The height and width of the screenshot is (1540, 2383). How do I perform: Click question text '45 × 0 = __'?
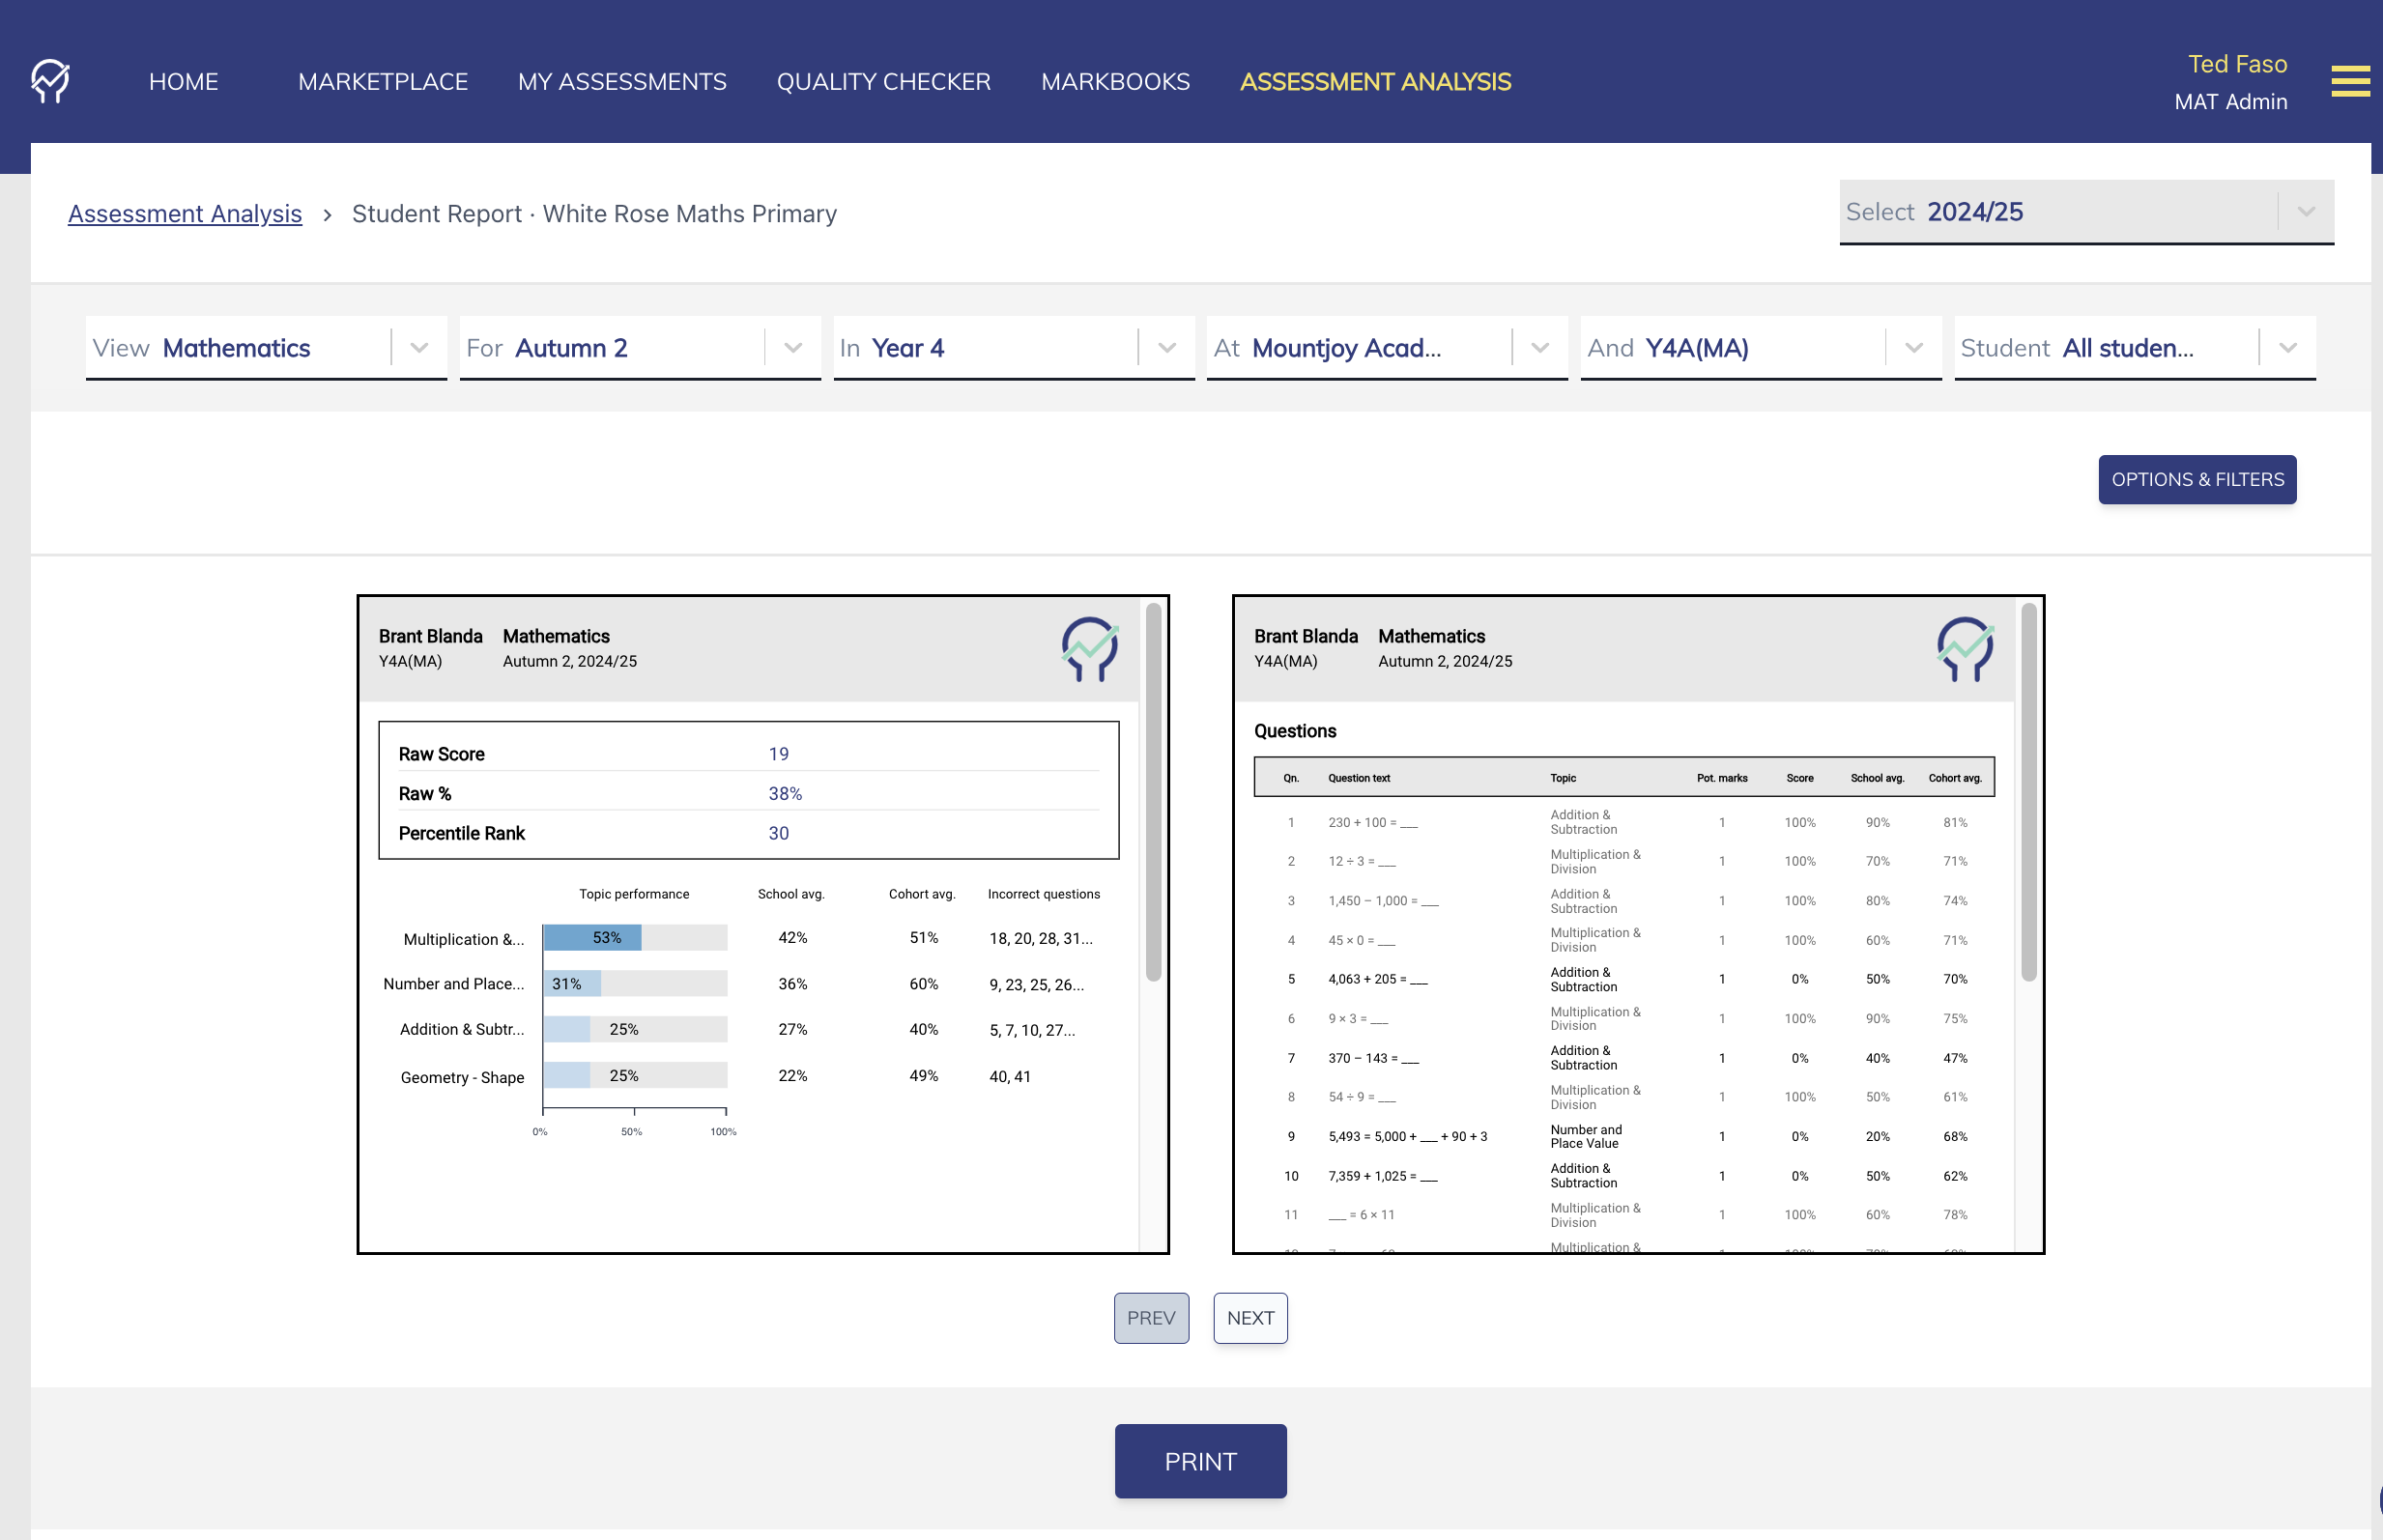[x=1361, y=941]
